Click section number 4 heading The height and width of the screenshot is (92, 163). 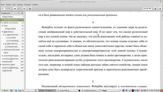pos(93,22)
